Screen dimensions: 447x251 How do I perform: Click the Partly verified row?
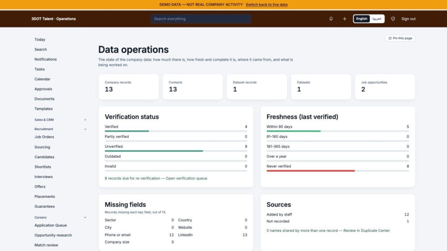pyautogui.click(x=176, y=137)
